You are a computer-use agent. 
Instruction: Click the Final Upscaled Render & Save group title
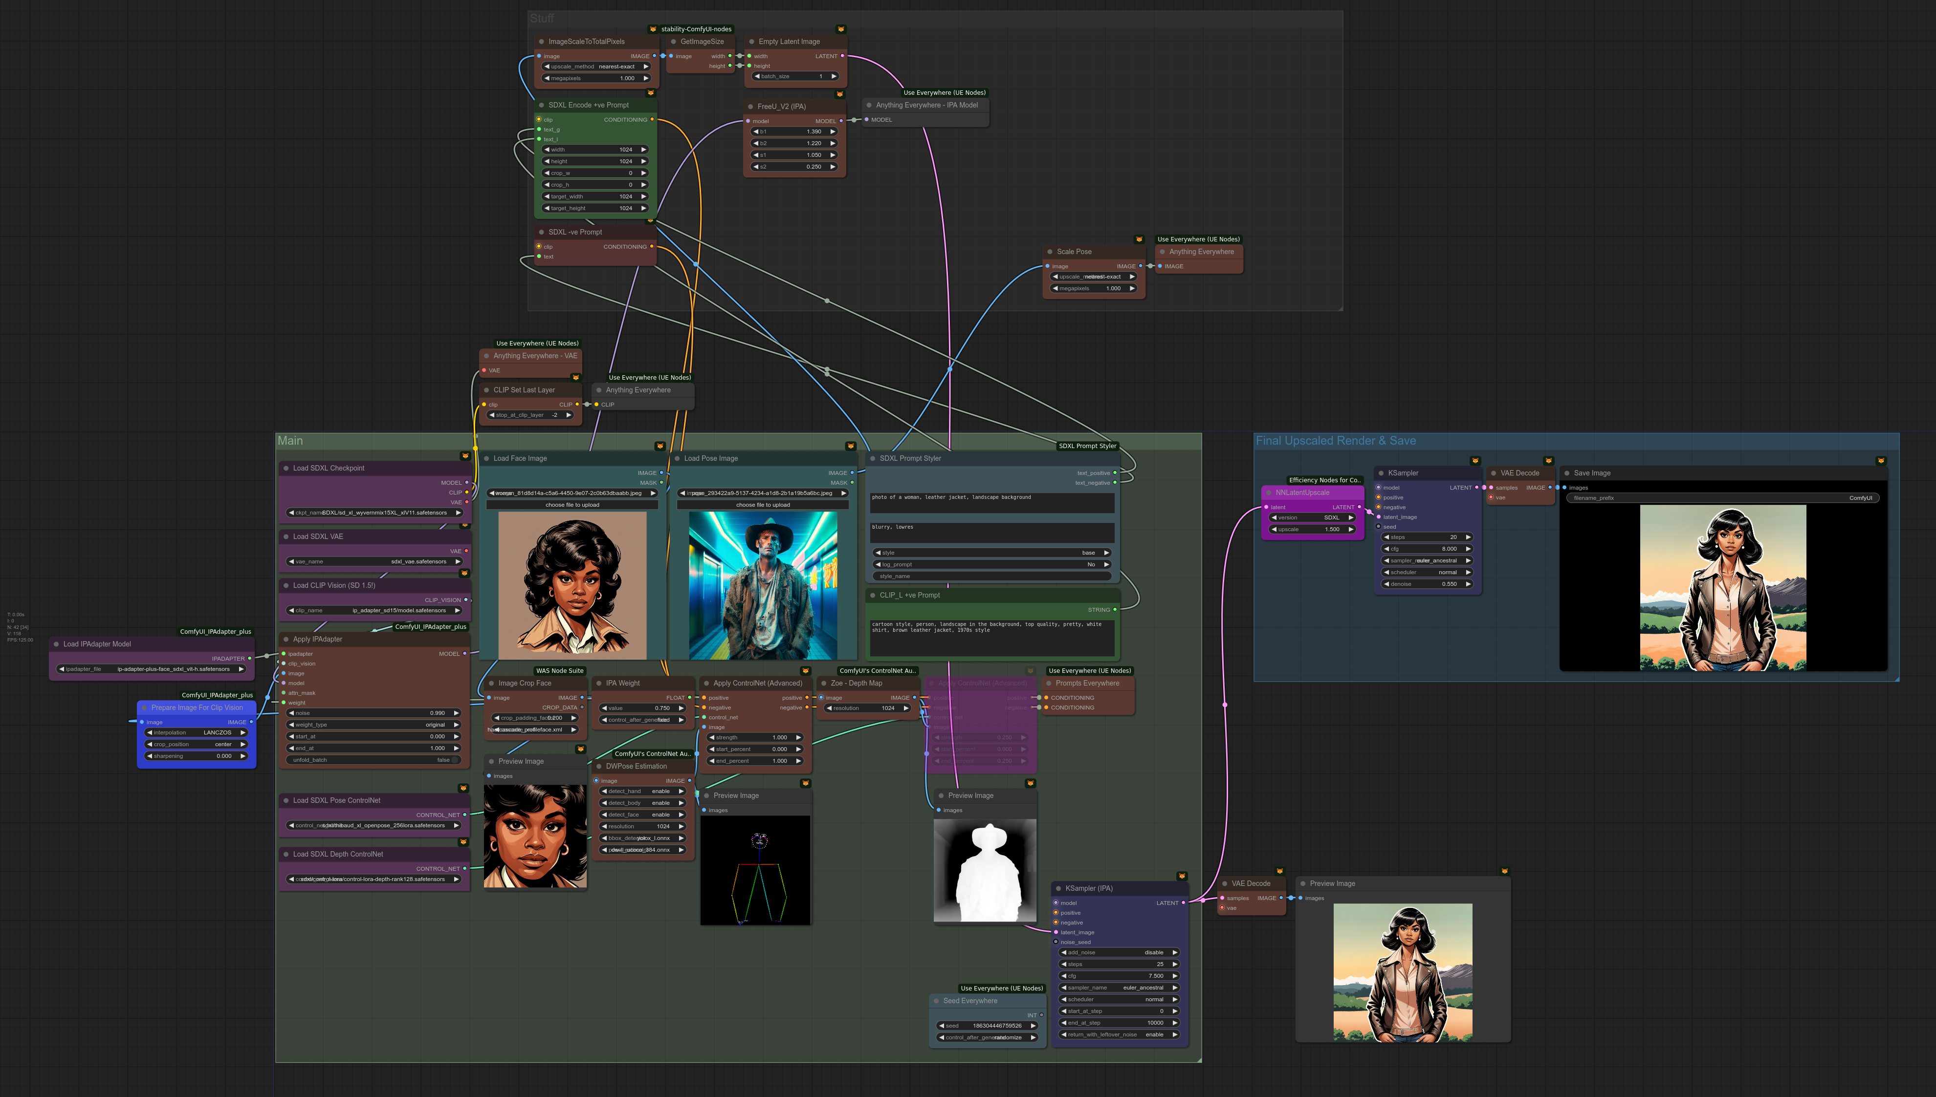tap(1335, 441)
